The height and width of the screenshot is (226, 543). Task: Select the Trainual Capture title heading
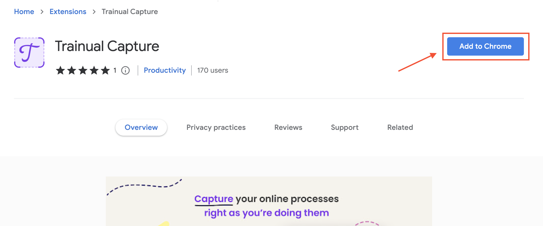107,46
